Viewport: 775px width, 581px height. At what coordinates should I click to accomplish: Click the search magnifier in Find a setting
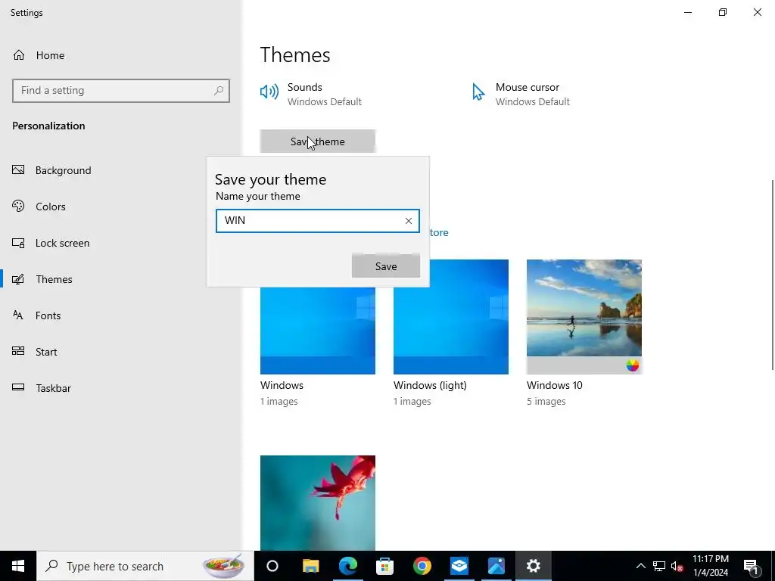pyautogui.click(x=219, y=91)
